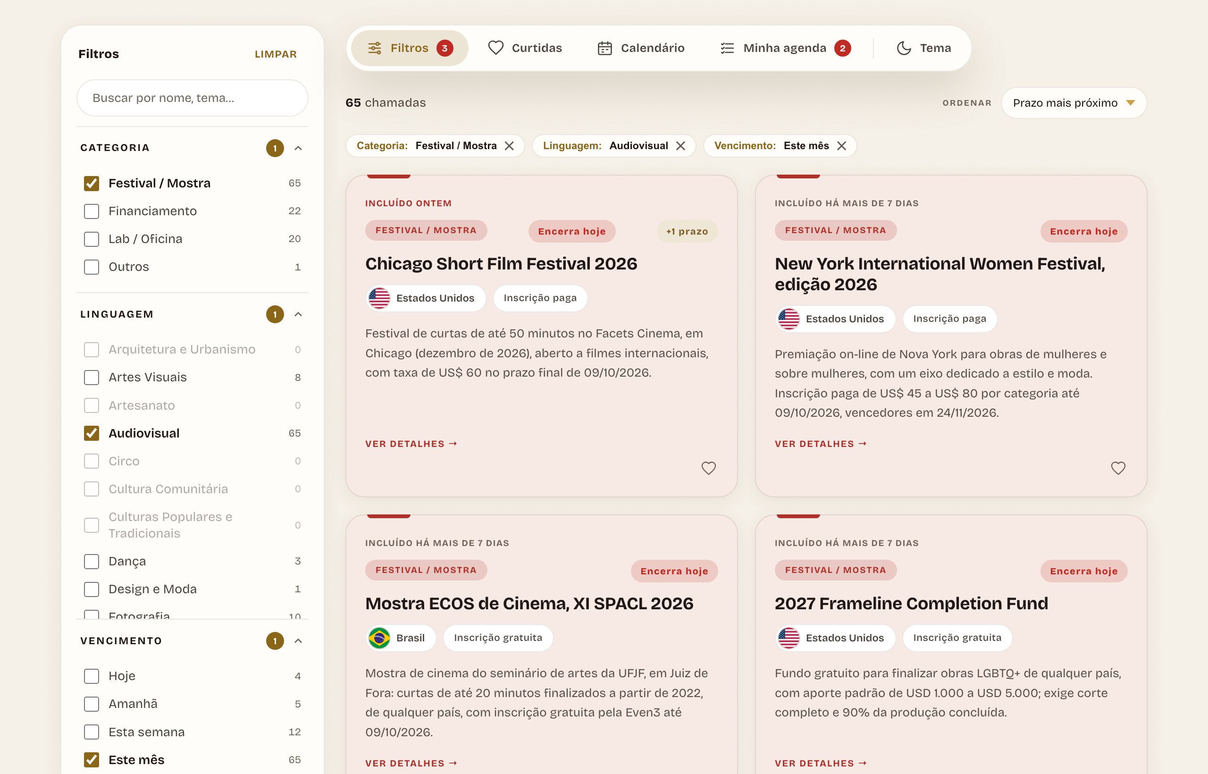
Task: Remove the Vencimento Este mês chip
Action: point(842,146)
